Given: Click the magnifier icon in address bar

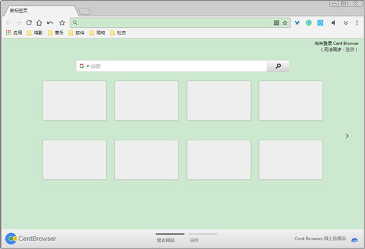Looking at the screenshot, I should (x=75, y=23).
